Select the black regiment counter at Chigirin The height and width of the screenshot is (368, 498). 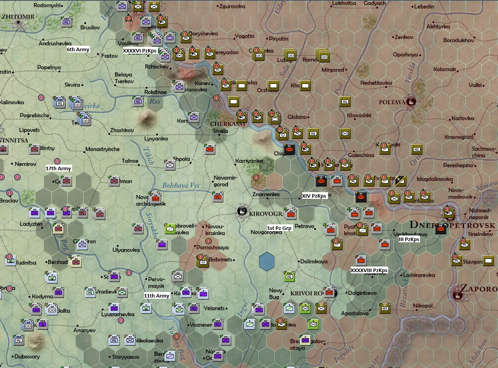(x=289, y=149)
